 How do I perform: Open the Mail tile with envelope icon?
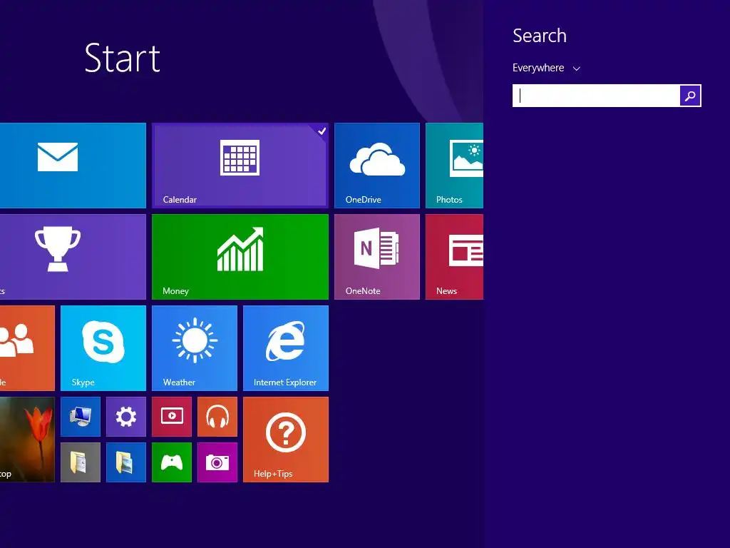tap(73, 166)
